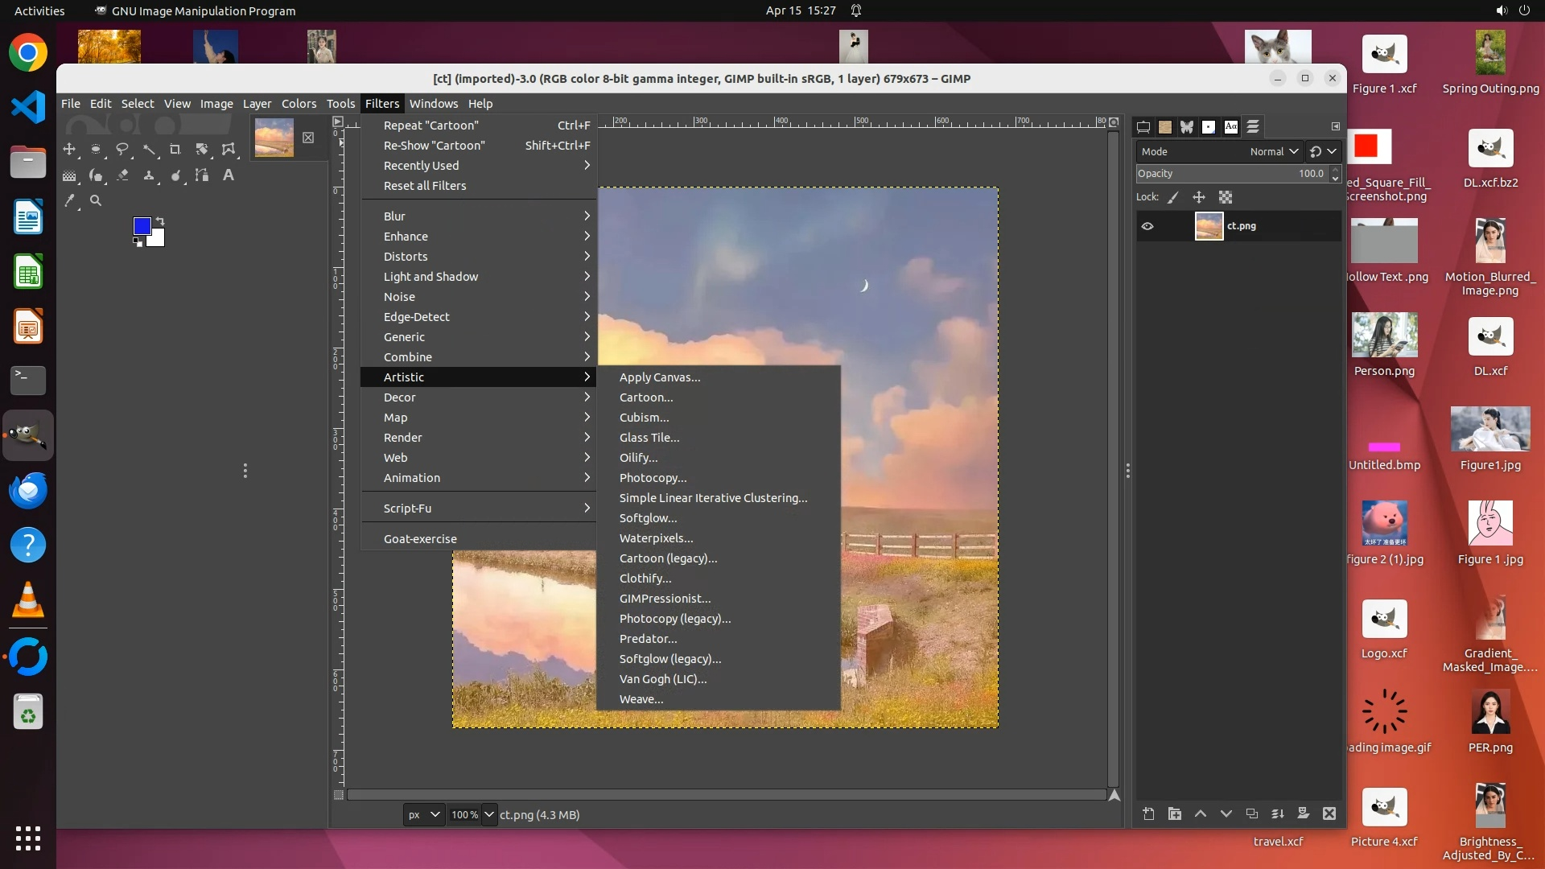The image size is (1545, 869).
Task: Toggle lock alpha channel checkerboard icon
Action: coord(1226,197)
